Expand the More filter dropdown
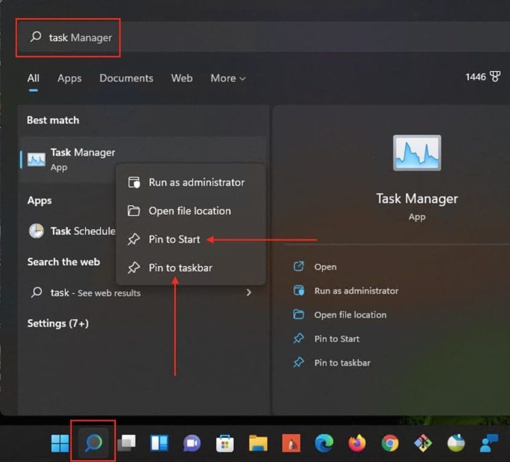 pos(228,78)
